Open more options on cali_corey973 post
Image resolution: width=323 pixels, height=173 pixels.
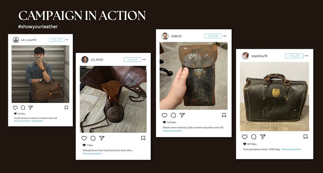pos(67,40)
